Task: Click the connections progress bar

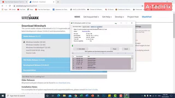Action: 103,53
